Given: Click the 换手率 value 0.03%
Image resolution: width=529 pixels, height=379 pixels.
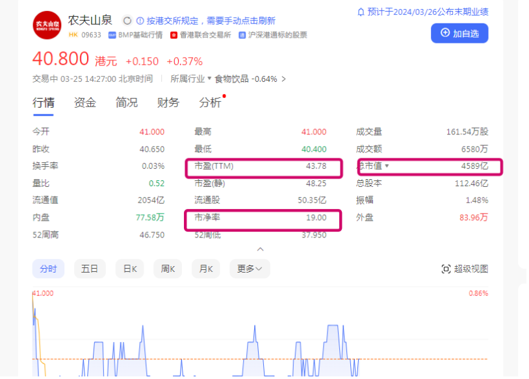Looking at the screenshot, I should 153,166.
